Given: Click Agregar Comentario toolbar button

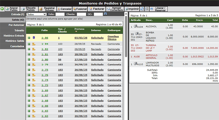Looking at the screenshot, I should [115, 9].
